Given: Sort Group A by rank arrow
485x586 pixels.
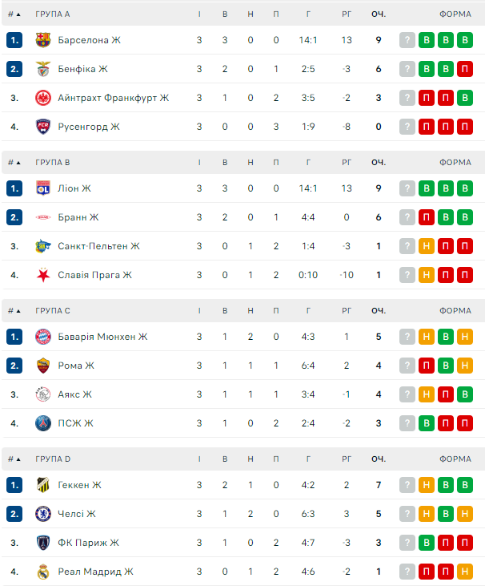Looking at the screenshot, I should click(14, 14).
